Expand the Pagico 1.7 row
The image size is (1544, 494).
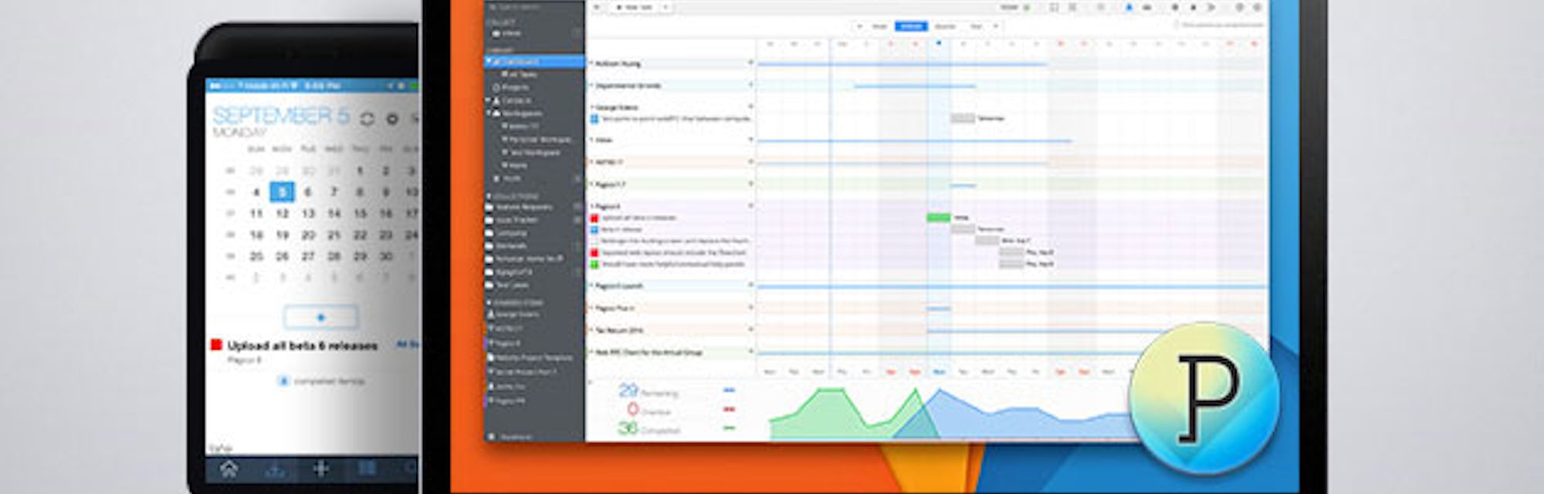click(x=591, y=184)
